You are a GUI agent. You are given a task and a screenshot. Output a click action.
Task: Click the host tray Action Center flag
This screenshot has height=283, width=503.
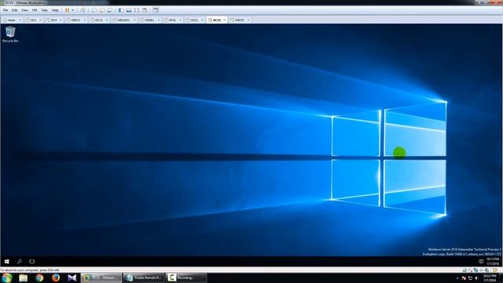[464, 278]
